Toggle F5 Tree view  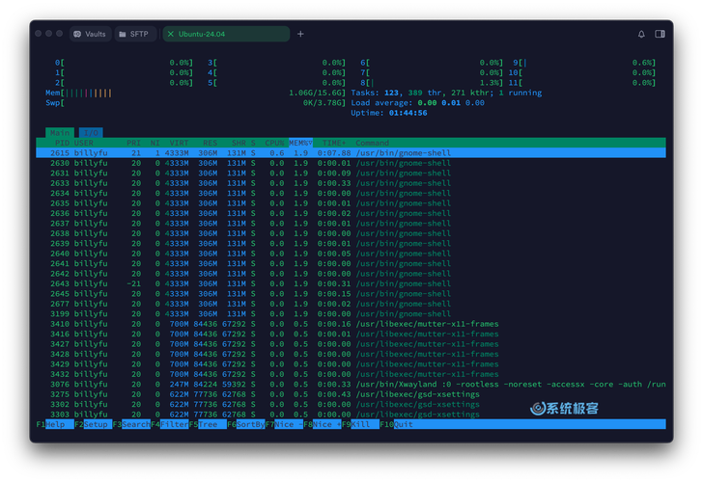[x=208, y=424]
